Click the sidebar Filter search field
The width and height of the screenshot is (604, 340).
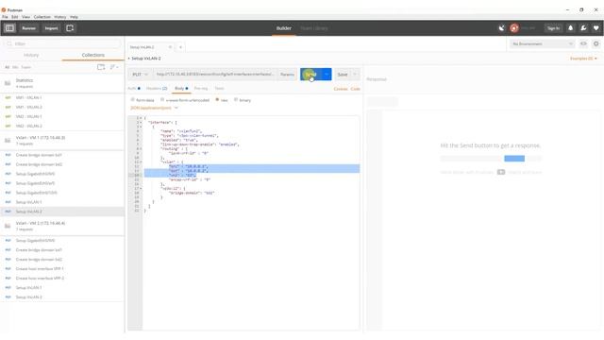point(63,44)
